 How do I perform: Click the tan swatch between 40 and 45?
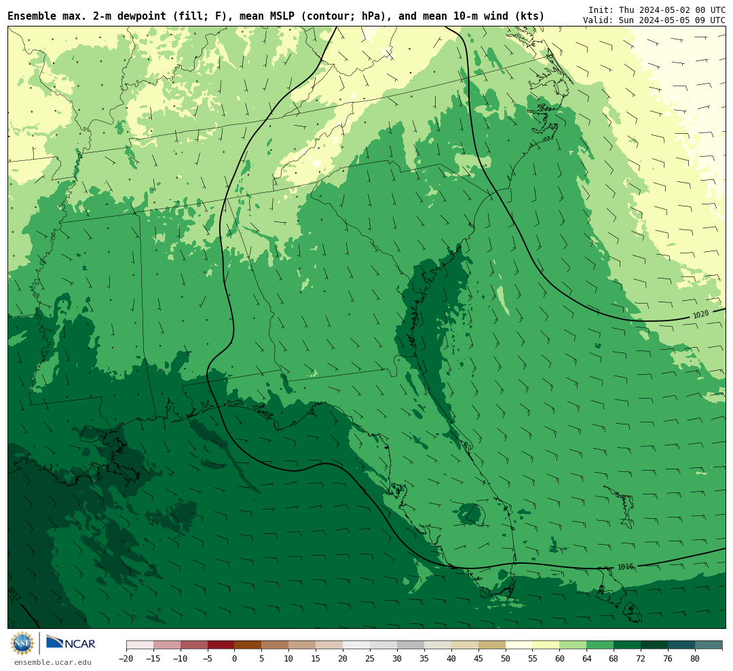coord(465,645)
